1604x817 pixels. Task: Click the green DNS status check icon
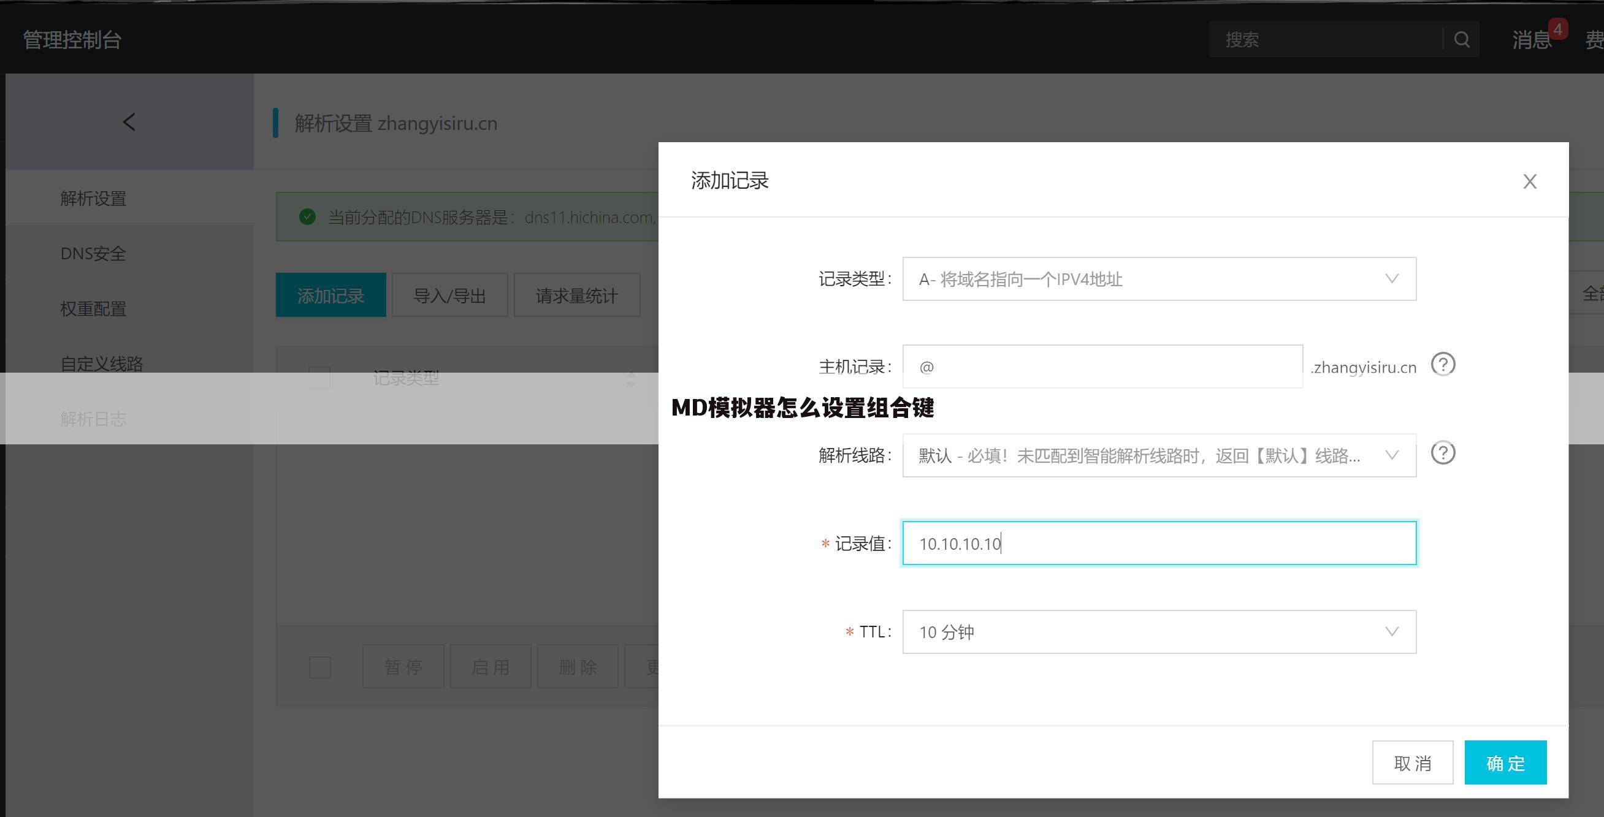tap(308, 216)
